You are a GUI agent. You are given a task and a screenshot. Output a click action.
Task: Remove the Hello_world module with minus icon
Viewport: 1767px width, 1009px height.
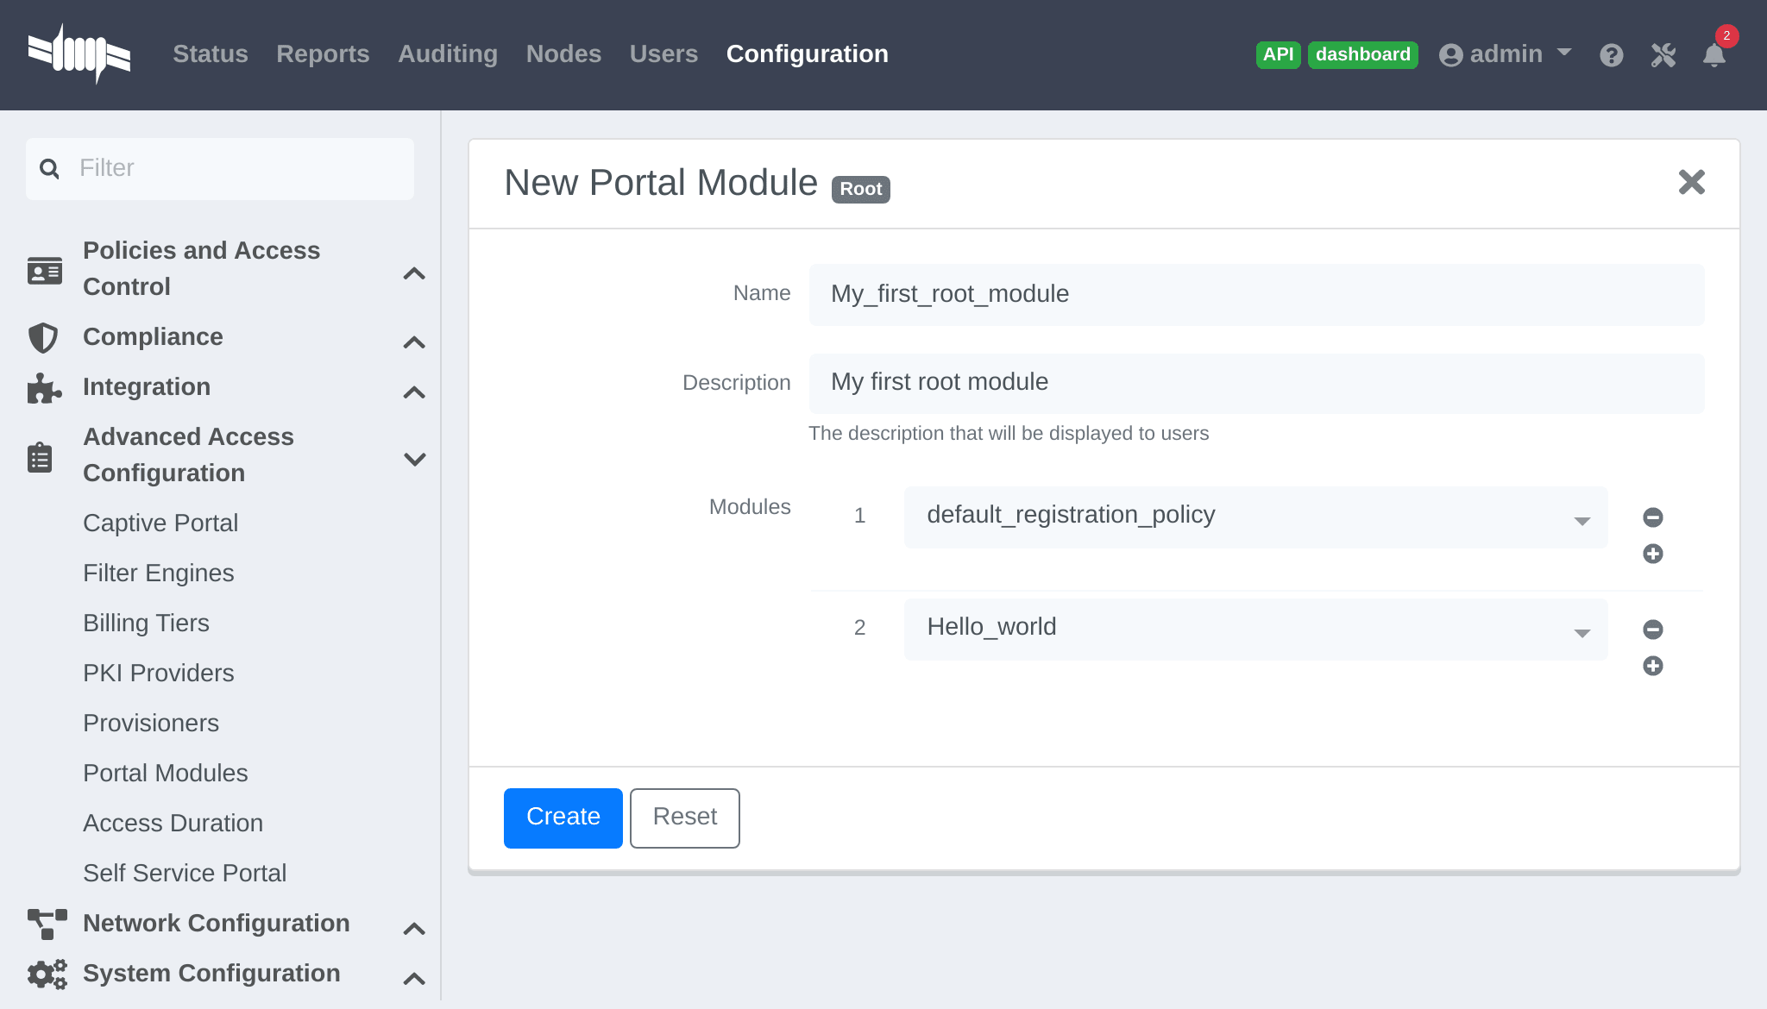(1651, 629)
